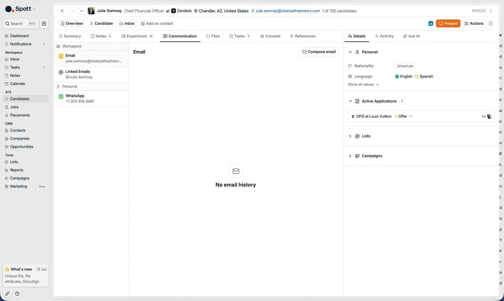This screenshot has height=301, width=504.
Task: Click the link icon at sidebar bottom
Action: point(7,294)
